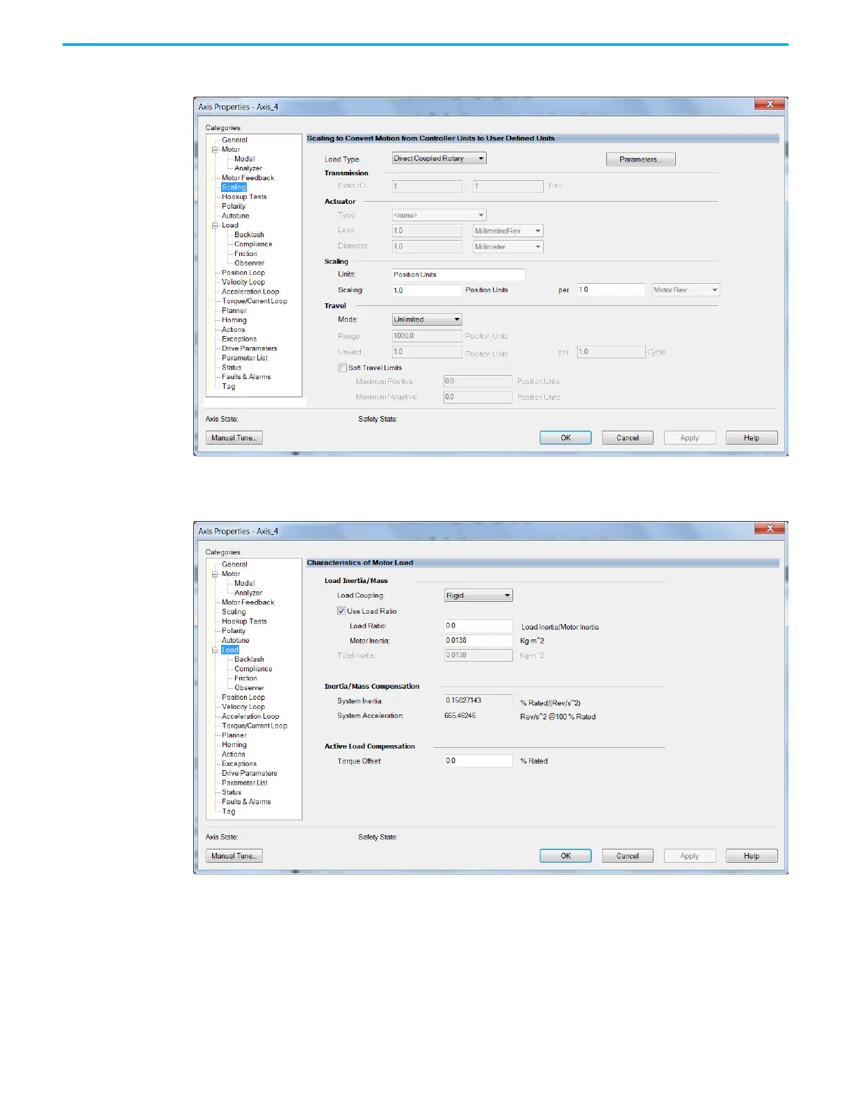Select Velocity Loop in Scaling dialog tree

click(243, 282)
